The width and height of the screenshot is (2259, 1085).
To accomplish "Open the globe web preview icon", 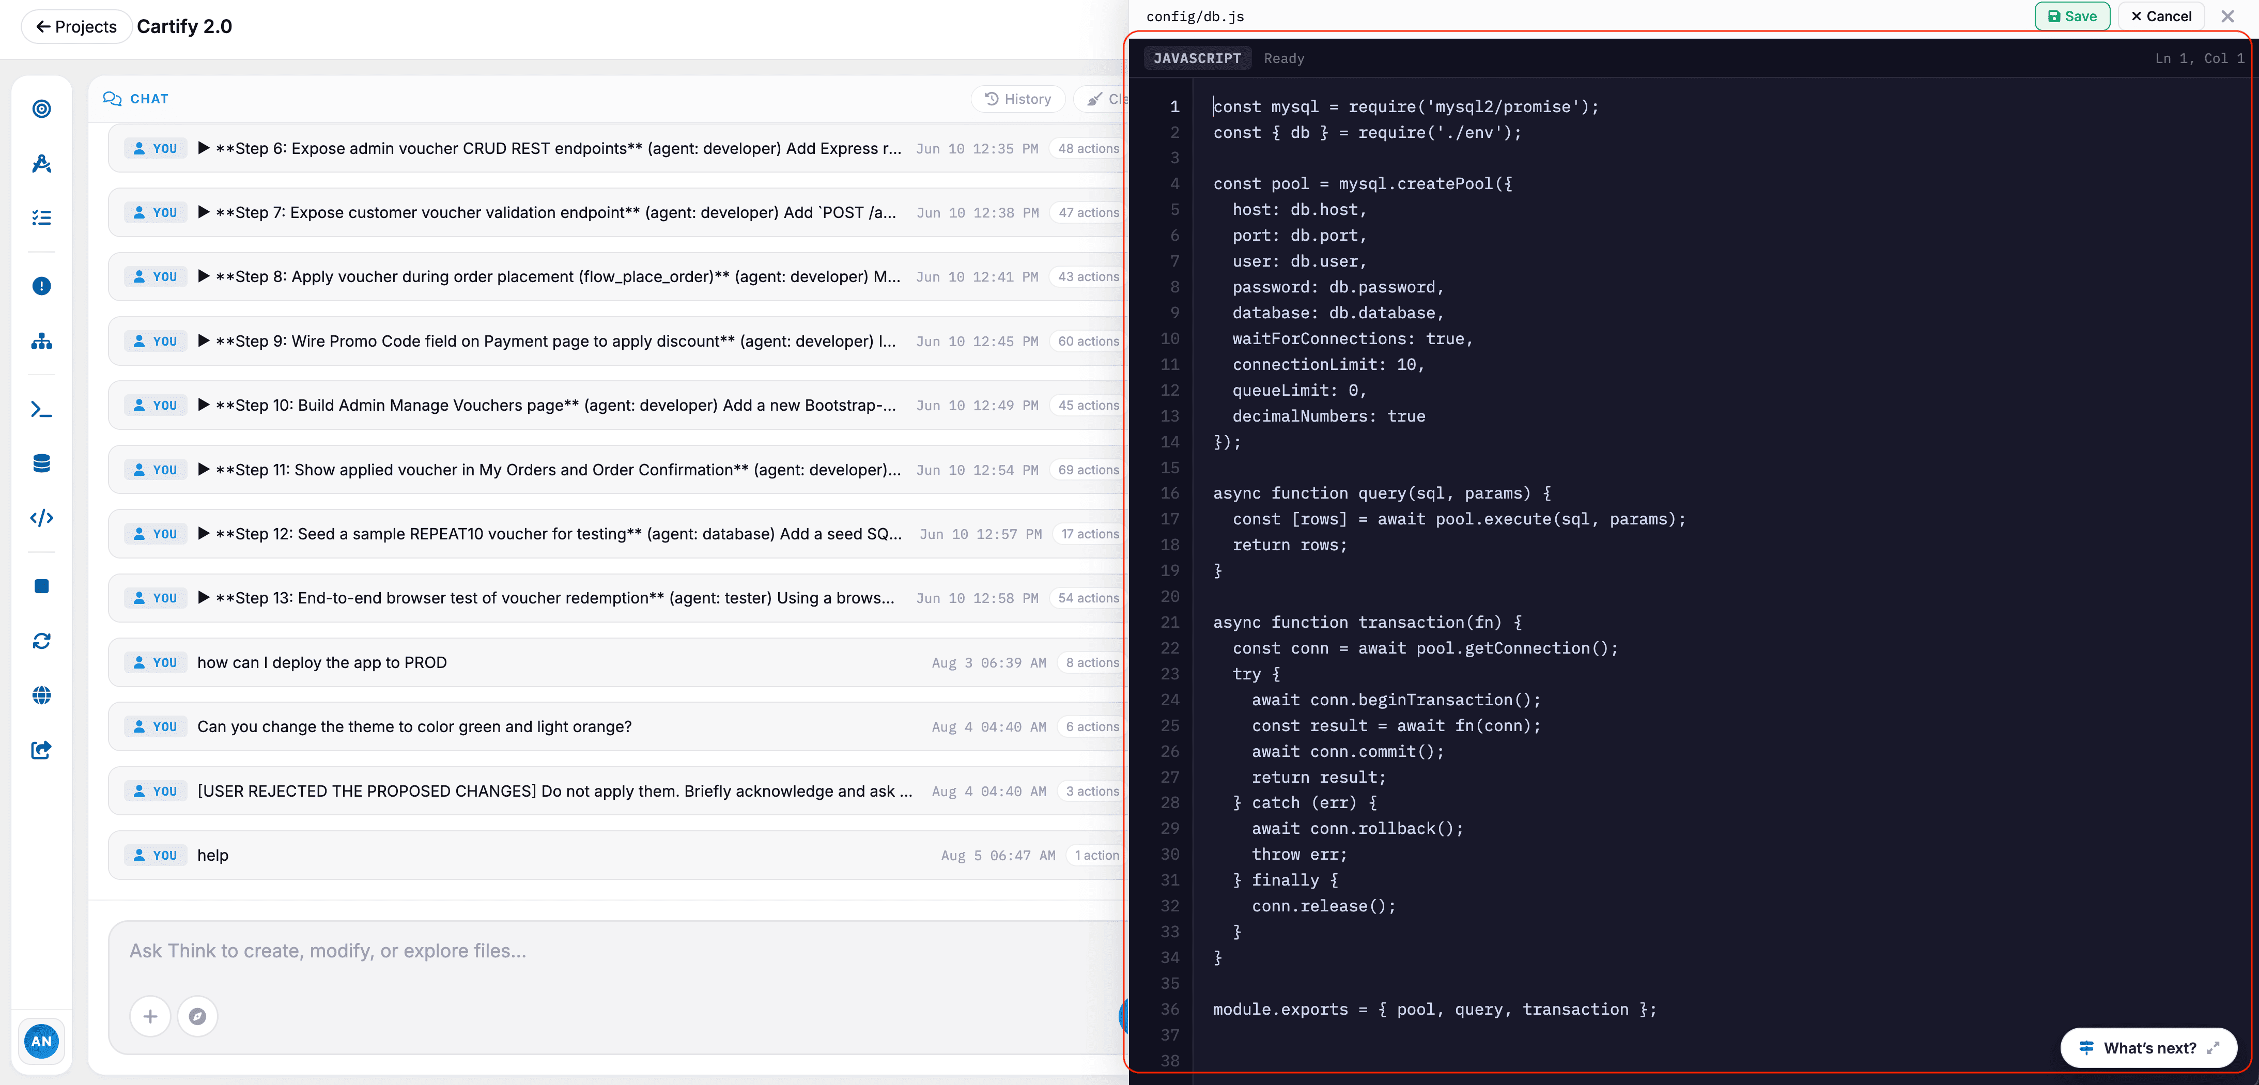I will pyautogui.click(x=41, y=695).
